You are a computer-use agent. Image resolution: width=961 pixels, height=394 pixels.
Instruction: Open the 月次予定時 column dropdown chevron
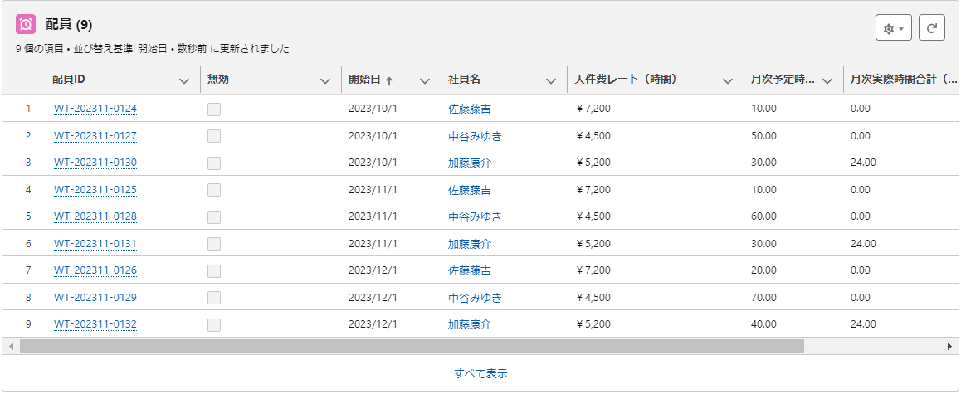(x=827, y=80)
